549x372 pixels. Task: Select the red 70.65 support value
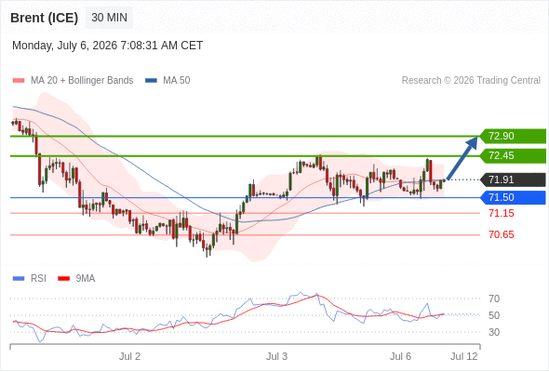click(501, 234)
